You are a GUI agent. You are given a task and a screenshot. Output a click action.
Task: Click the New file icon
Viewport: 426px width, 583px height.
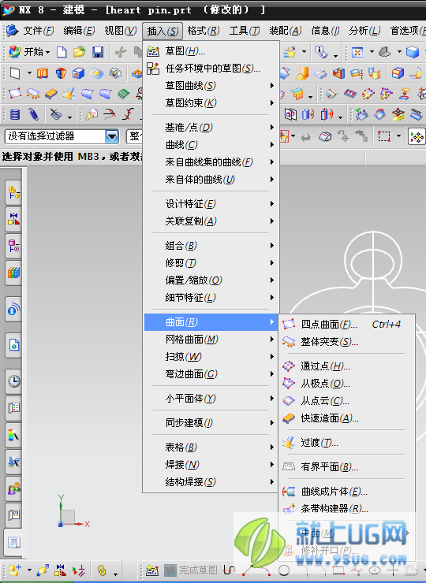click(62, 52)
